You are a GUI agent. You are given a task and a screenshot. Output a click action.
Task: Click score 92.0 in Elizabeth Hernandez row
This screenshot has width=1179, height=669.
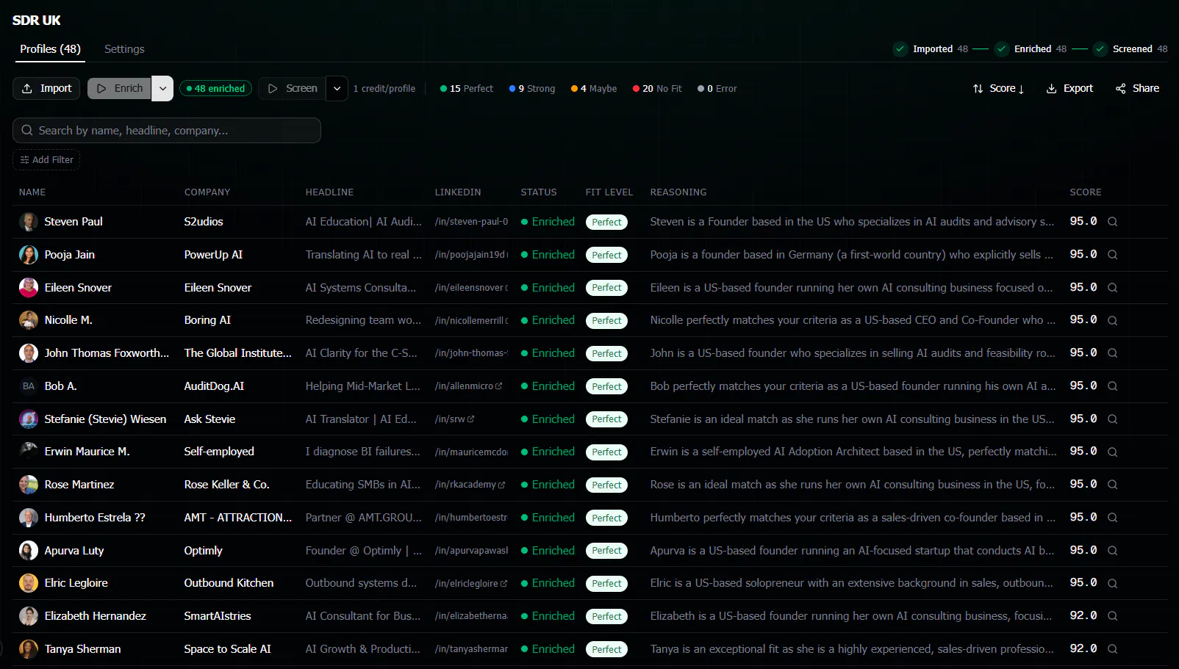pyautogui.click(x=1083, y=616)
